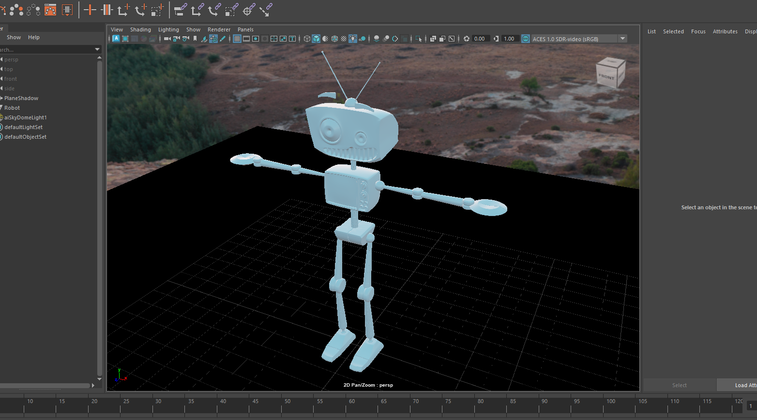Open the viewport View menu
Screen dimensions: 757x420
coord(117,29)
